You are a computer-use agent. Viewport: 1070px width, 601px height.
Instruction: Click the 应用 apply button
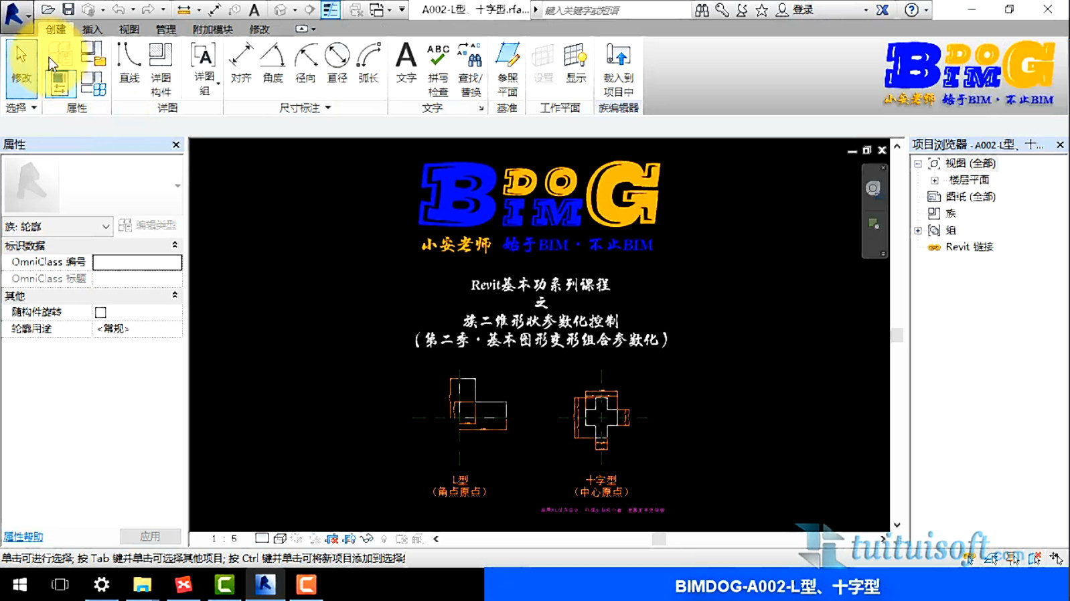click(150, 537)
